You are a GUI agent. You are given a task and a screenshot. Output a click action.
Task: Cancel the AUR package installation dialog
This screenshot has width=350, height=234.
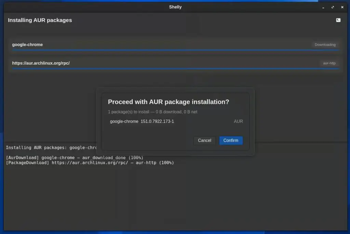[x=204, y=140]
